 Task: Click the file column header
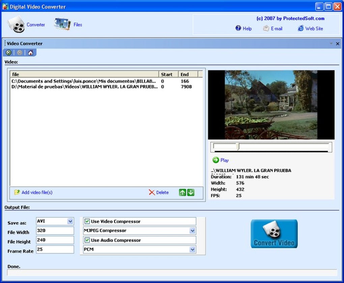pos(84,74)
